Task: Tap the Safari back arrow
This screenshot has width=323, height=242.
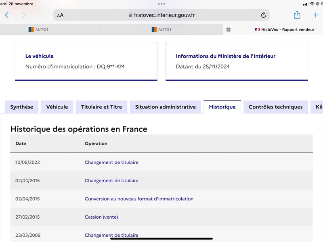Action: point(7,15)
